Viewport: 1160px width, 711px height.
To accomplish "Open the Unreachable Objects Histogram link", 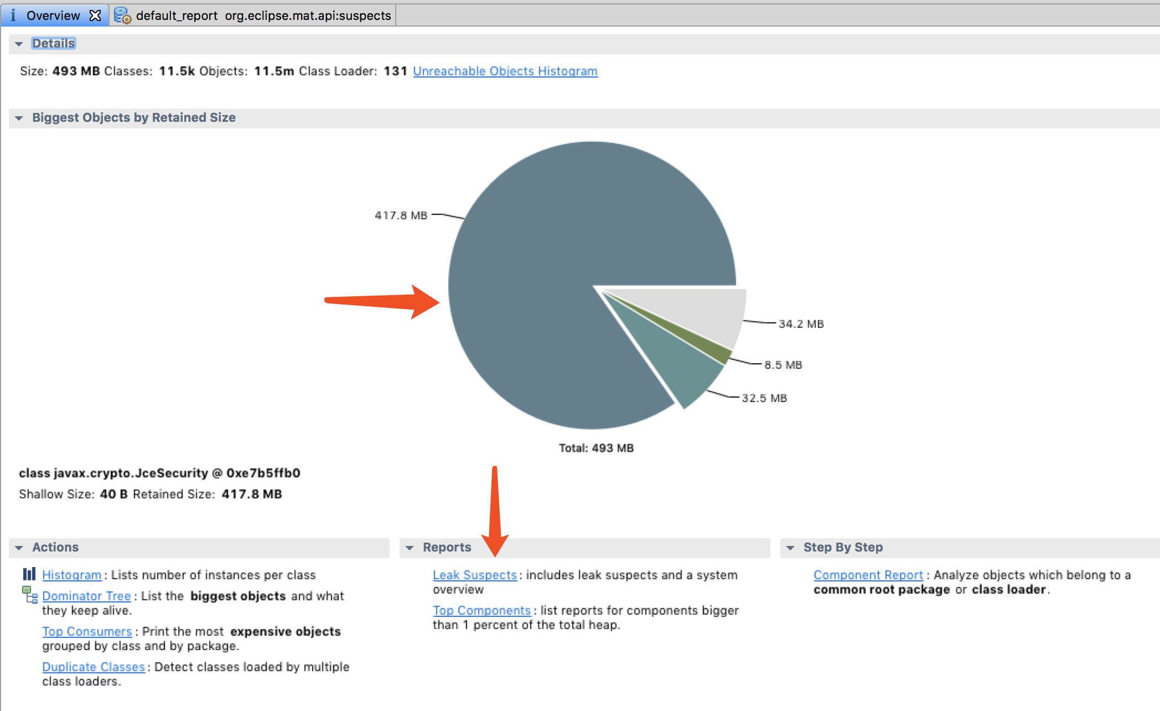I will tap(505, 71).
